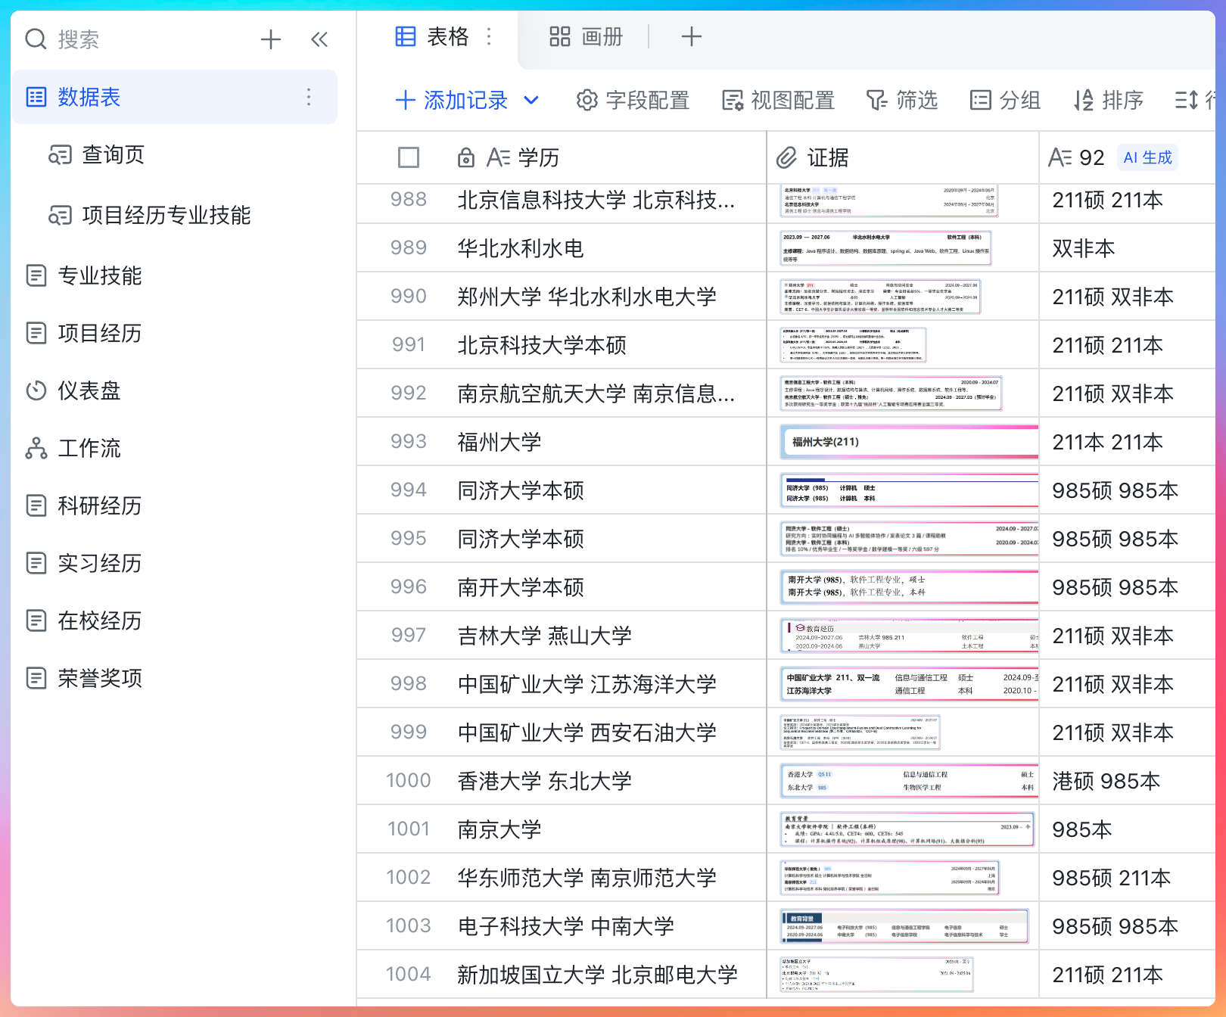
Task: Select the 双非本 cell
Action: (x=1128, y=248)
